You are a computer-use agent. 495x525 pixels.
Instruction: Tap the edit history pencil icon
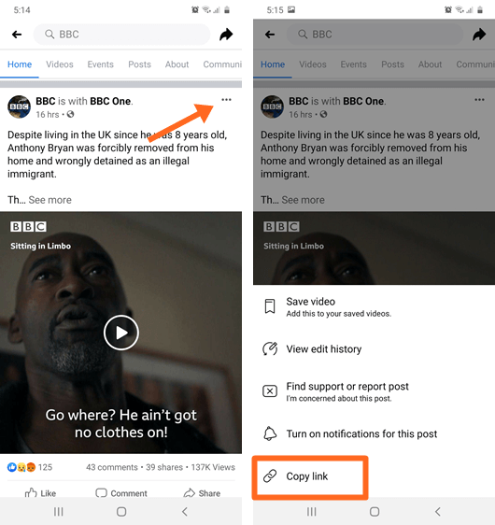(270, 348)
